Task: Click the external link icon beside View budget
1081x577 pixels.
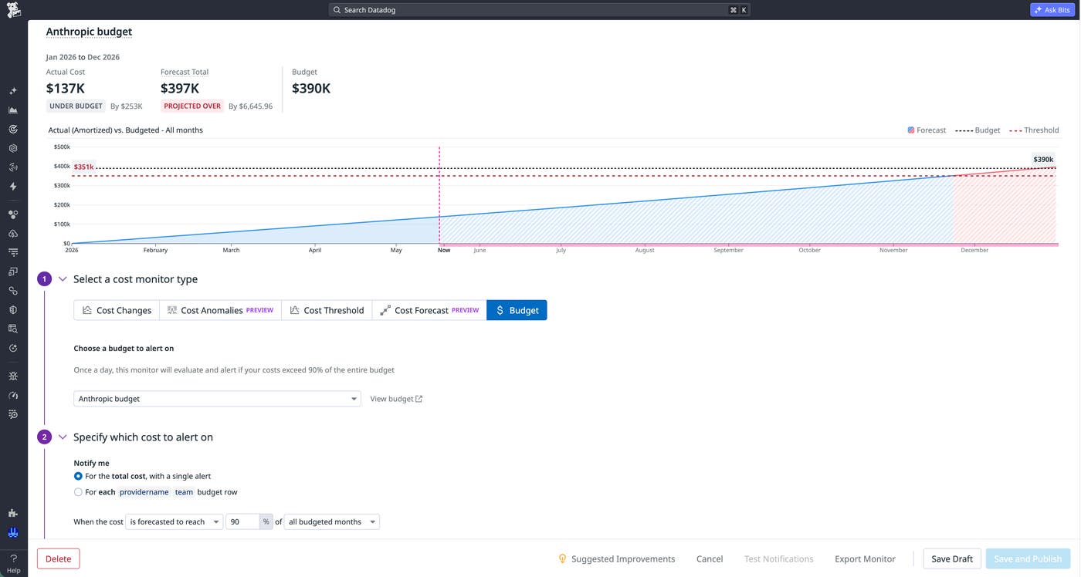Action: (x=419, y=399)
